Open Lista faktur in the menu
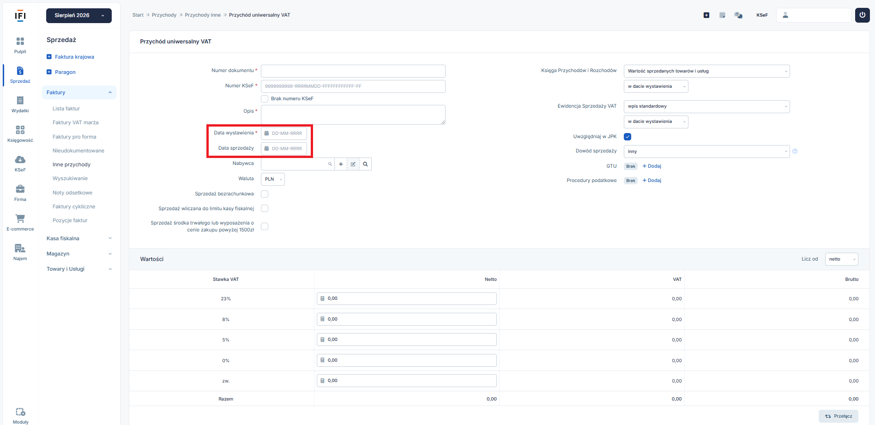 click(66, 109)
